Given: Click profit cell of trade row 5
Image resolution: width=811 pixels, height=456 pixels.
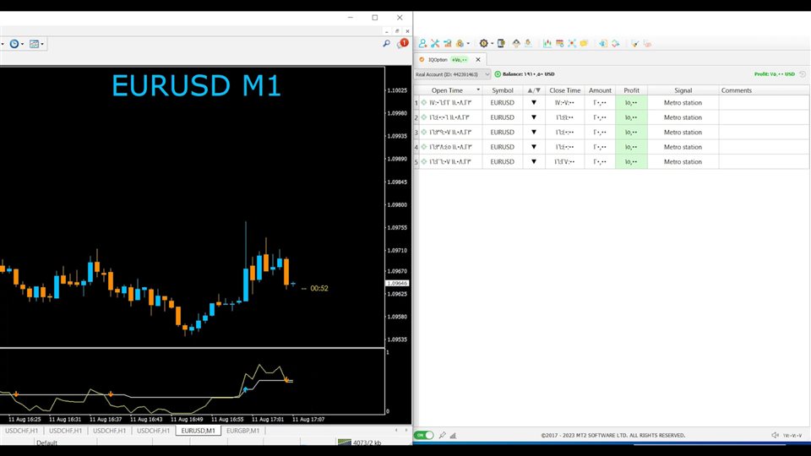Looking at the screenshot, I should (632, 162).
